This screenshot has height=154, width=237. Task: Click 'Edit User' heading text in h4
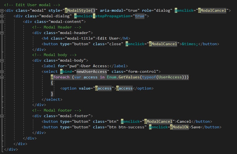[108, 38]
